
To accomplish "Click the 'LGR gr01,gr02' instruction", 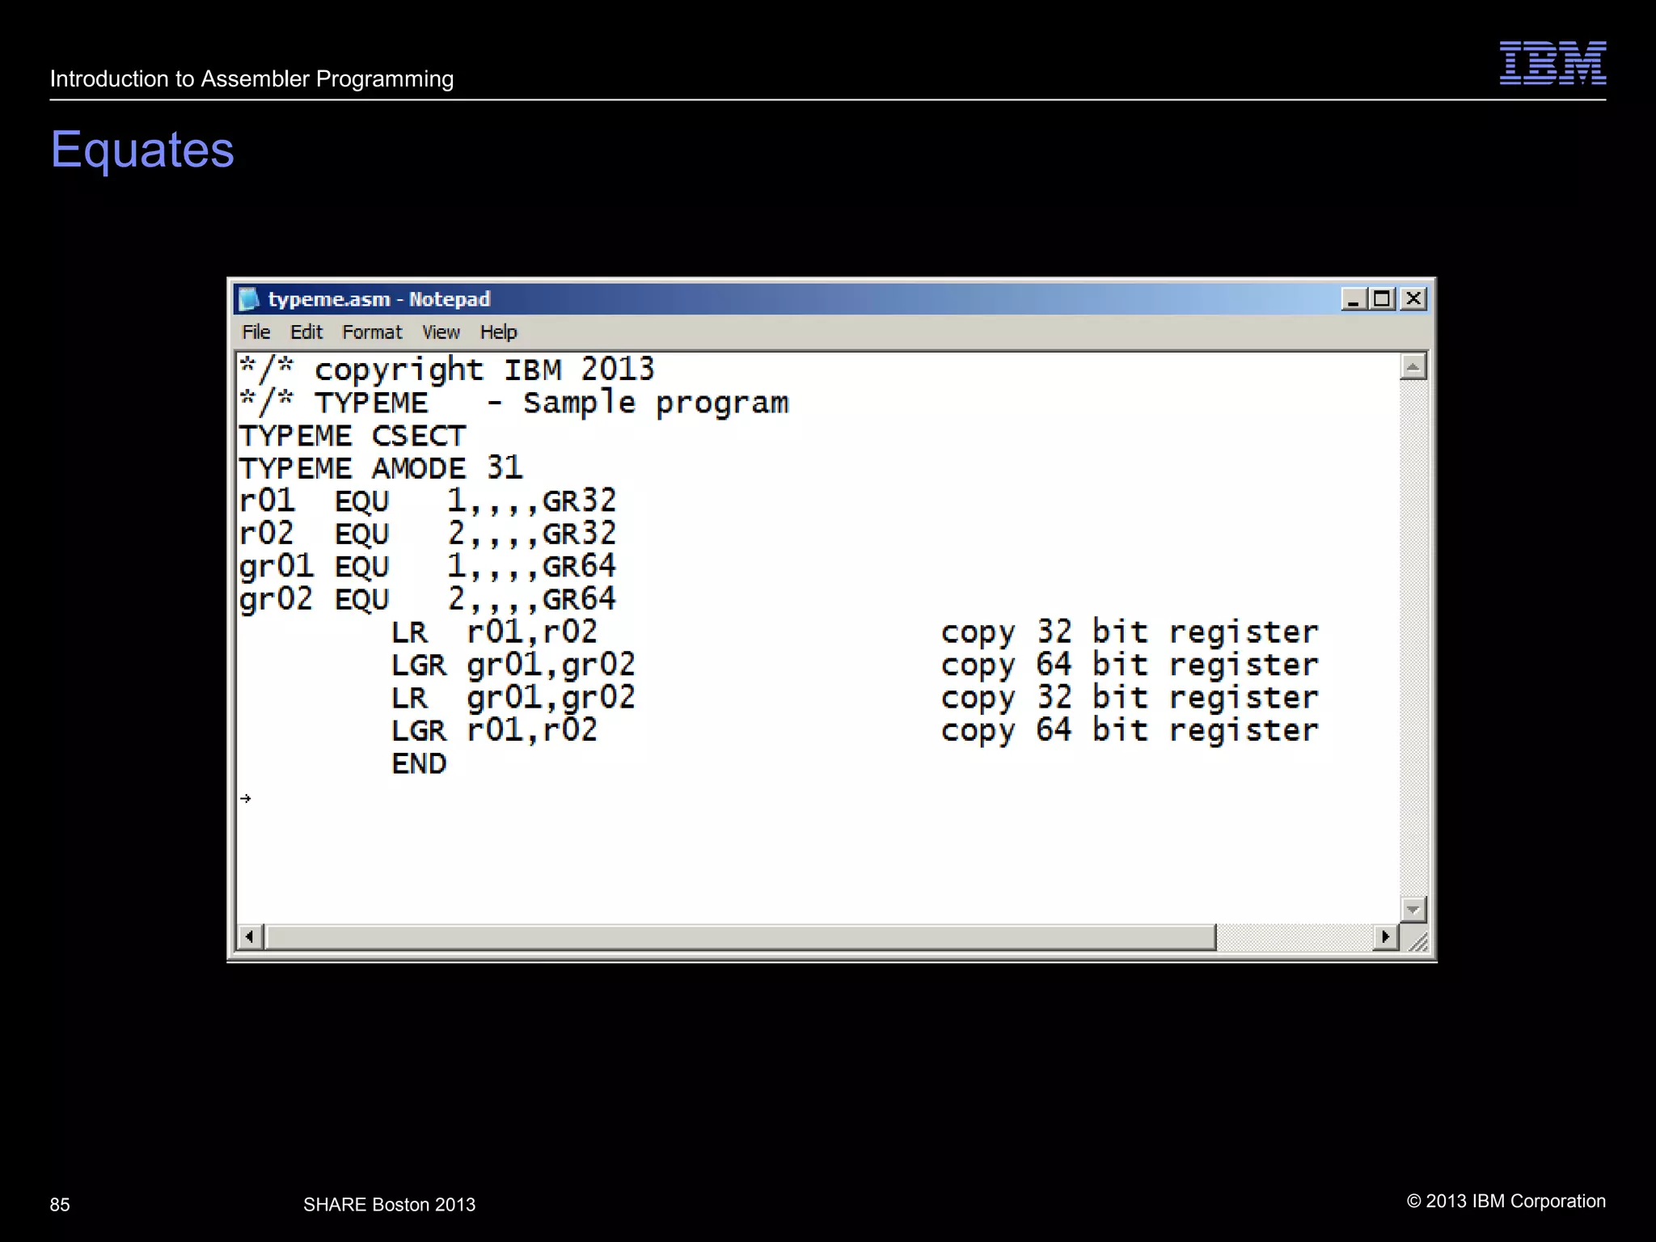I will coord(513,665).
